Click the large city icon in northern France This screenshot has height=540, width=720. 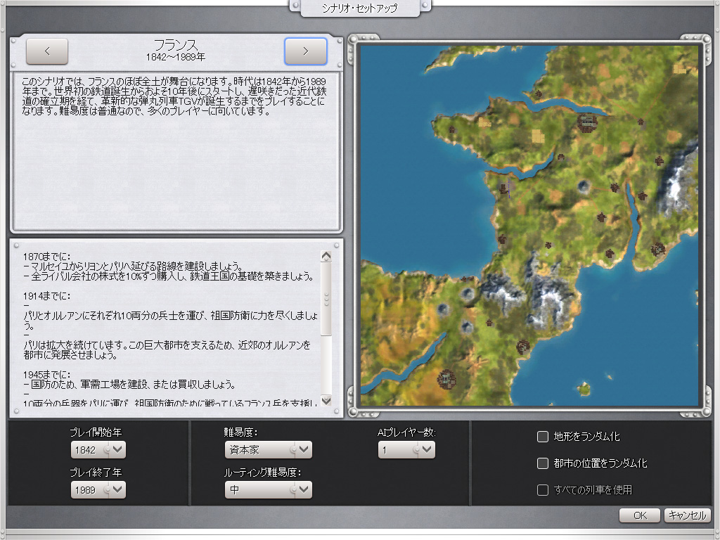point(587,122)
